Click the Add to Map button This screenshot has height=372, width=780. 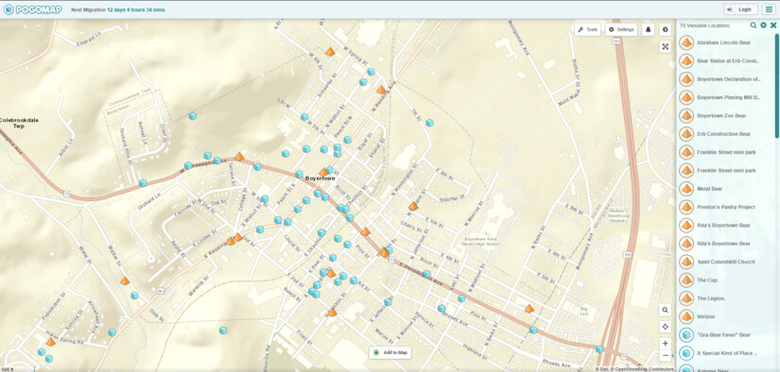click(x=390, y=352)
